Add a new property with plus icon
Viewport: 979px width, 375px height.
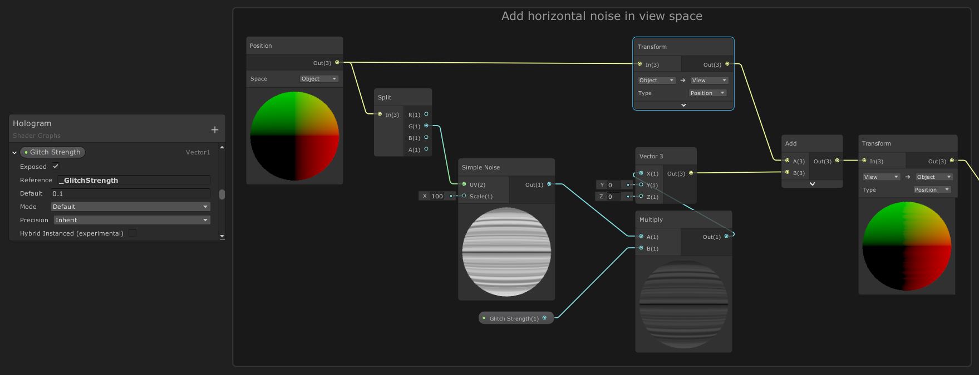click(215, 130)
